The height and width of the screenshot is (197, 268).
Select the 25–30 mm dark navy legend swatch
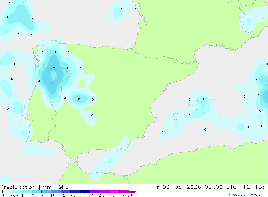[85, 192]
